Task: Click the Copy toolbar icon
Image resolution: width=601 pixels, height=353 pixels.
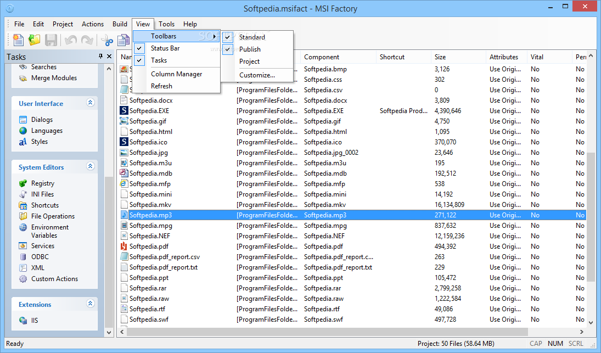Action: (x=123, y=40)
